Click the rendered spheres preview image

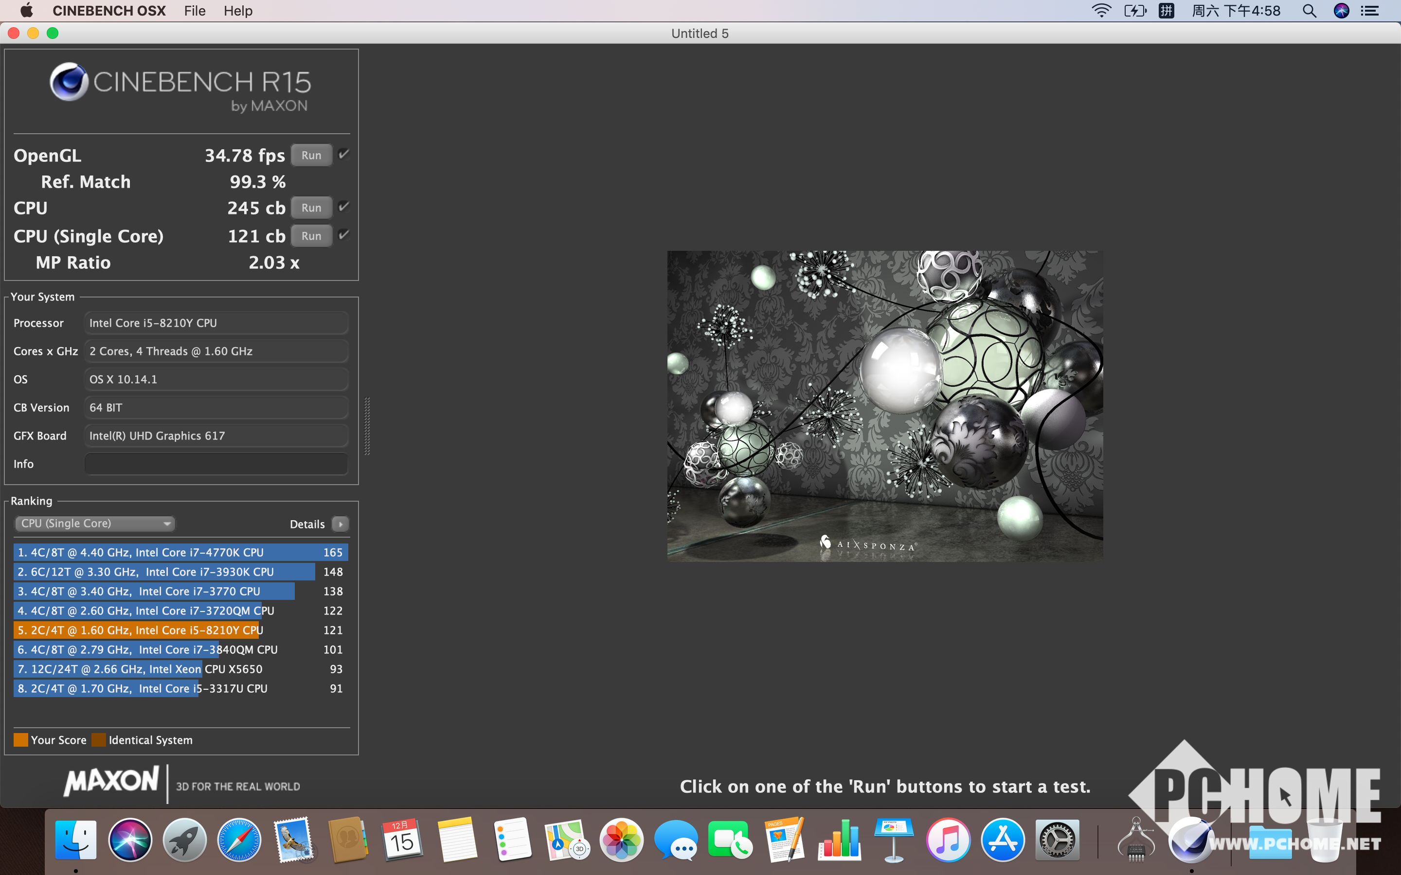click(x=884, y=406)
